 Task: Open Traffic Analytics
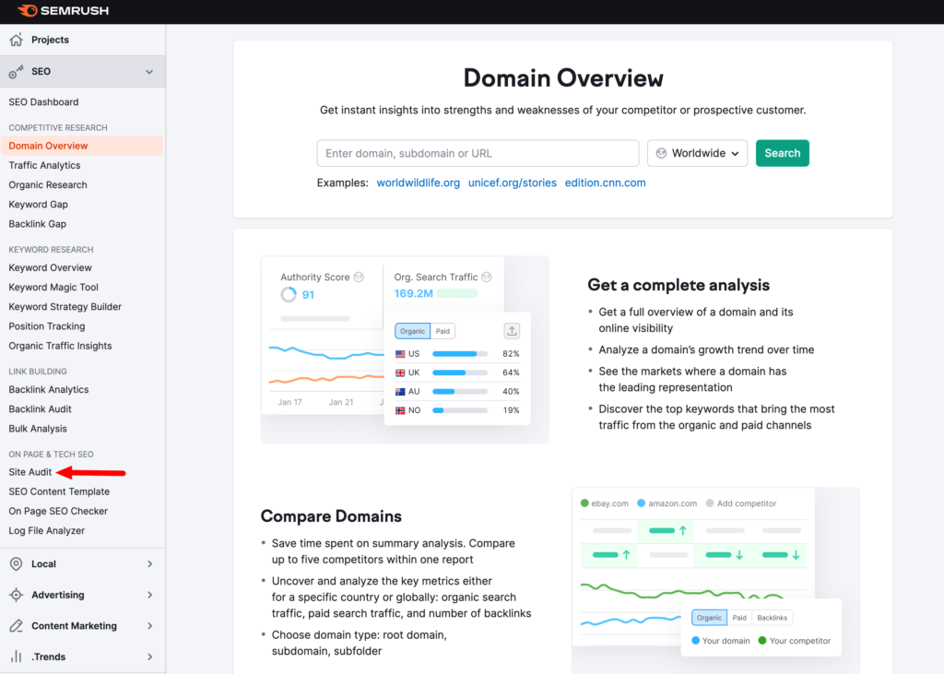click(x=44, y=165)
